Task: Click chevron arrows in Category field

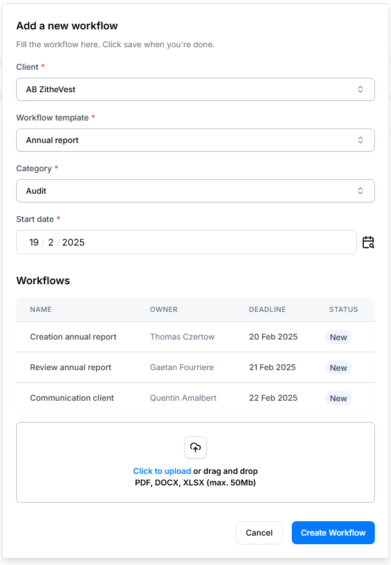Action: point(360,191)
